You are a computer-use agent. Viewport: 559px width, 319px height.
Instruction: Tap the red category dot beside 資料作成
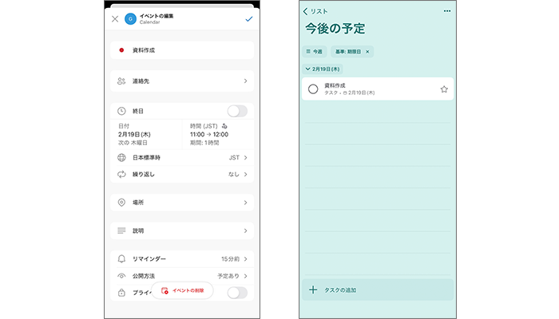121,50
